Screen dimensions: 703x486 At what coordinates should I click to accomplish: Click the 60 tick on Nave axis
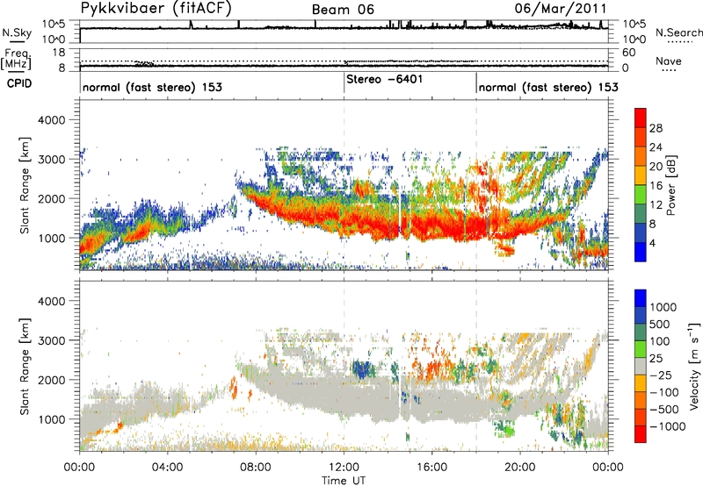(x=628, y=53)
